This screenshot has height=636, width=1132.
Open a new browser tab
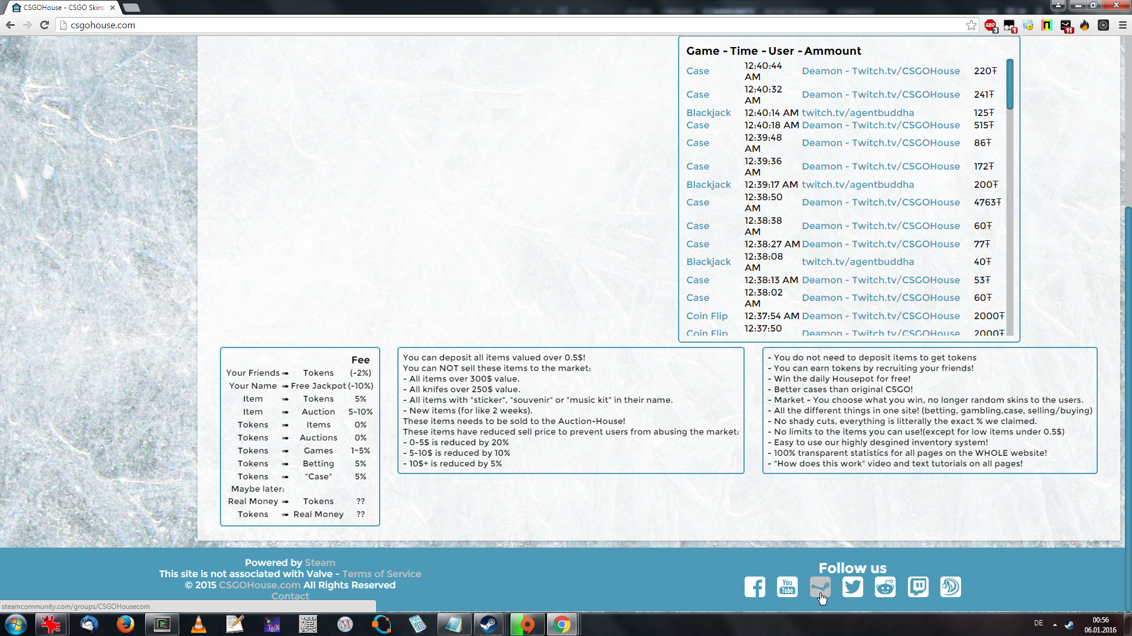[131, 8]
